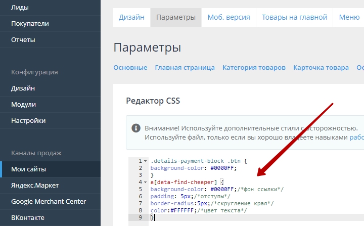Select the Товары на главной tab
This screenshot has height=226, width=364.
(x=294, y=17)
